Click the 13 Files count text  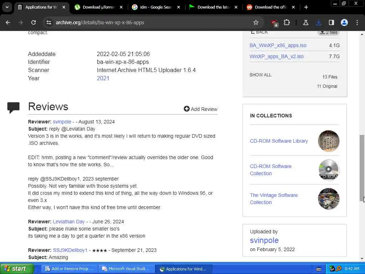pos(330,77)
